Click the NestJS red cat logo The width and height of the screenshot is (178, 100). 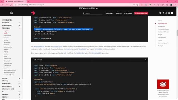click(x=33, y=13)
